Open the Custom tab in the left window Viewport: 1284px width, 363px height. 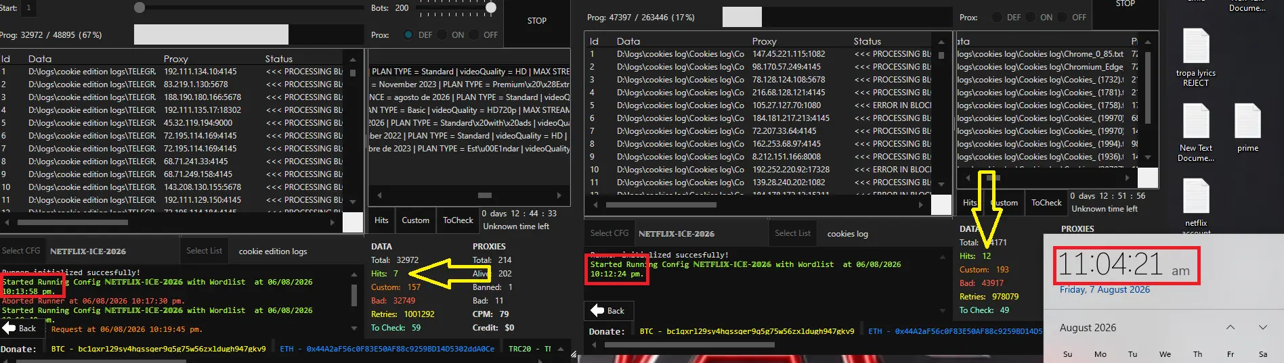415,220
